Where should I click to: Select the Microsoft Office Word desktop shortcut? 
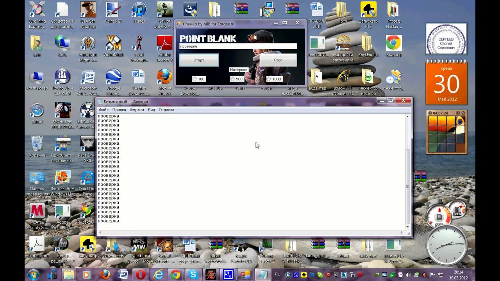(88, 82)
